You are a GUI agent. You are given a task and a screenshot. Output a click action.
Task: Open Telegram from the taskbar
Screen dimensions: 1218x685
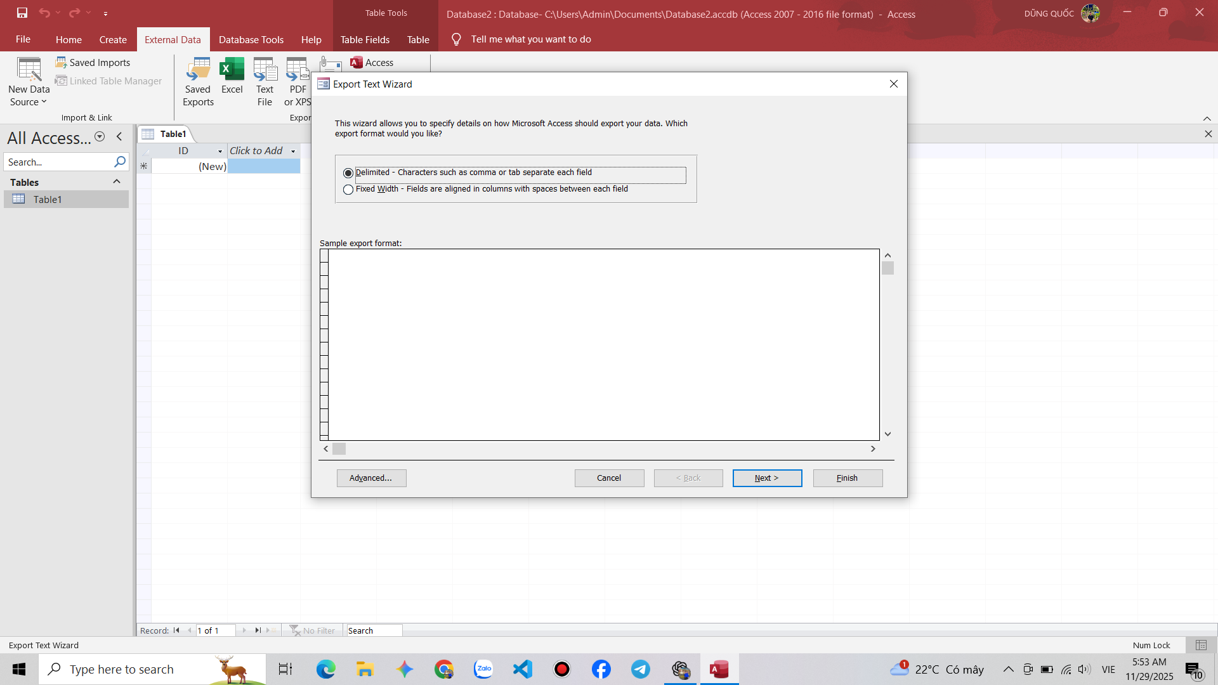[640, 669]
